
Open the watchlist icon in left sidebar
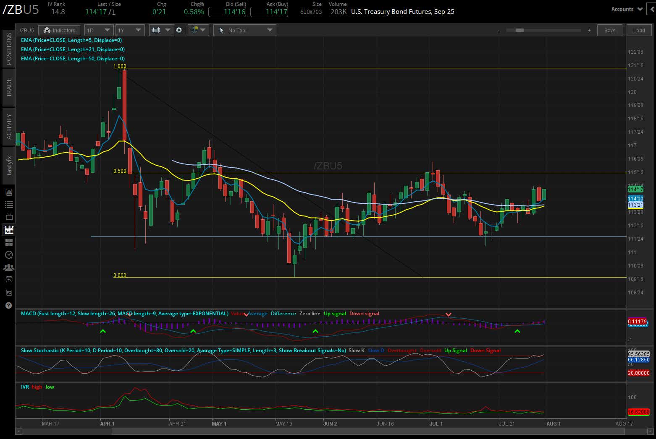tap(8, 205)
